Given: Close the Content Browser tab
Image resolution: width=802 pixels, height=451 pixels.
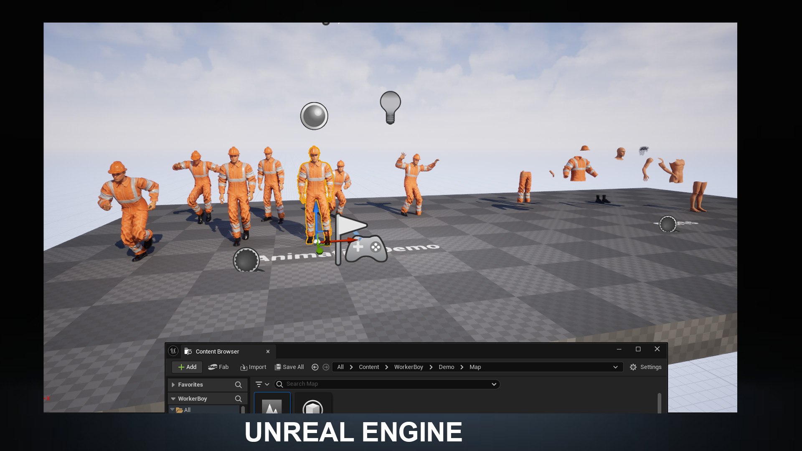Looking at the screenshot, I should pyautogui.click(x=268, y=352).
